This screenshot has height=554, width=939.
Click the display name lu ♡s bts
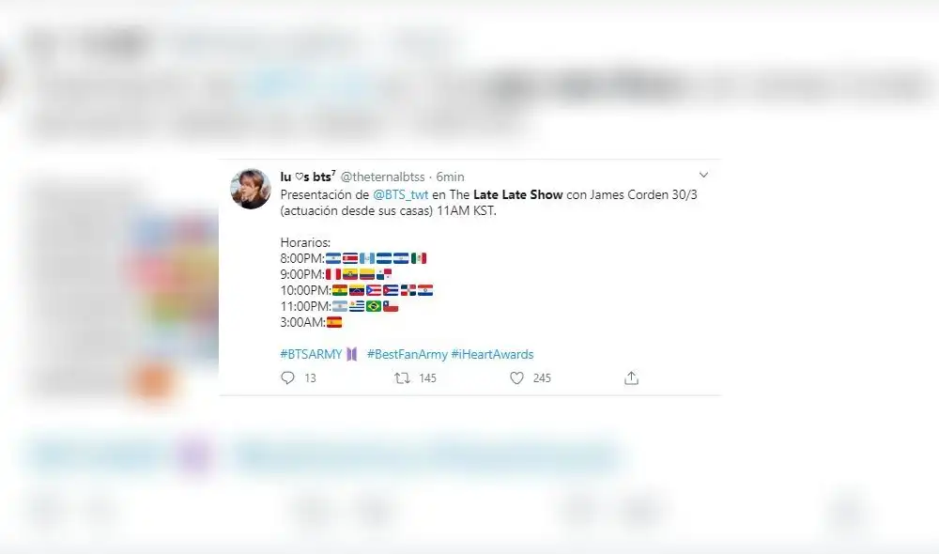point(308,177)
